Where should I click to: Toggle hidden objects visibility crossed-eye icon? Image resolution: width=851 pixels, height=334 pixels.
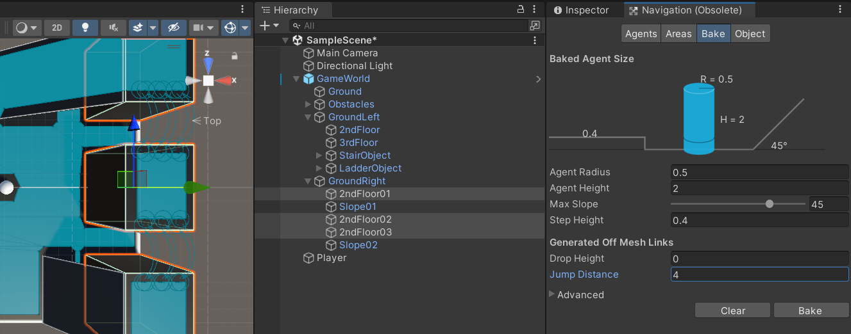173,28
